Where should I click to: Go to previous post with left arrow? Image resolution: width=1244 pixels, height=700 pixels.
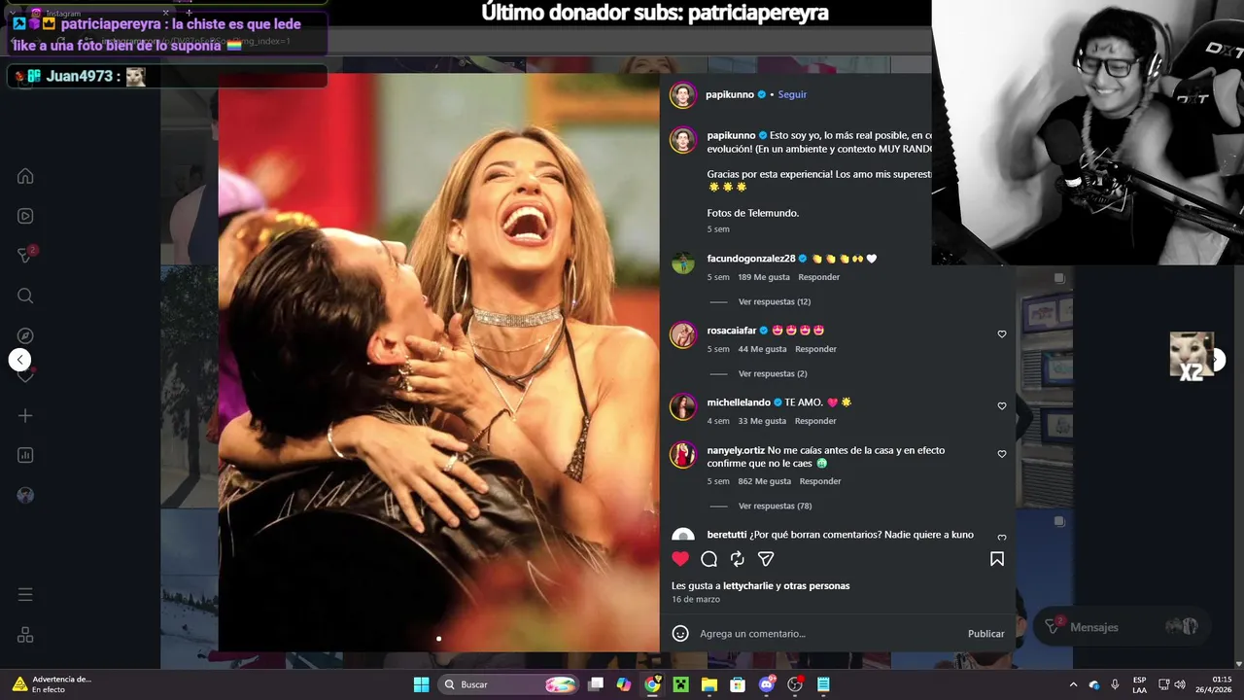tap(19, 360)
